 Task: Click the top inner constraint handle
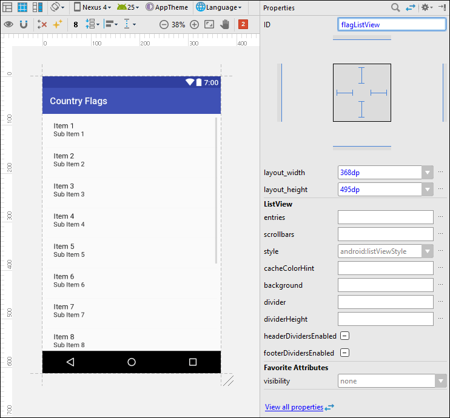coord(361,75)
